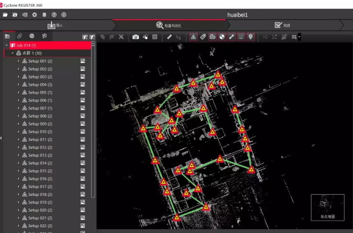Select the measure ruler tool
This screenshot has width=353, height=233.
(169, 37)
